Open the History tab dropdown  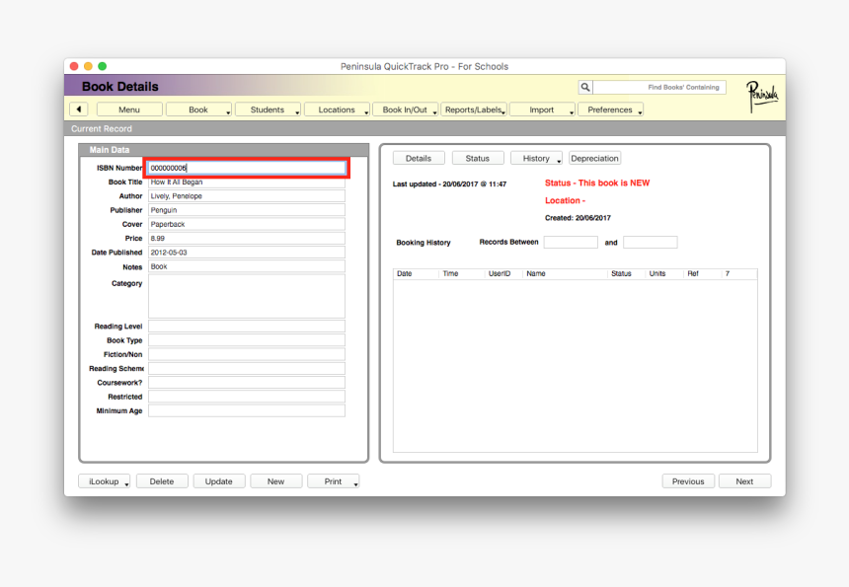click(537, 158)
